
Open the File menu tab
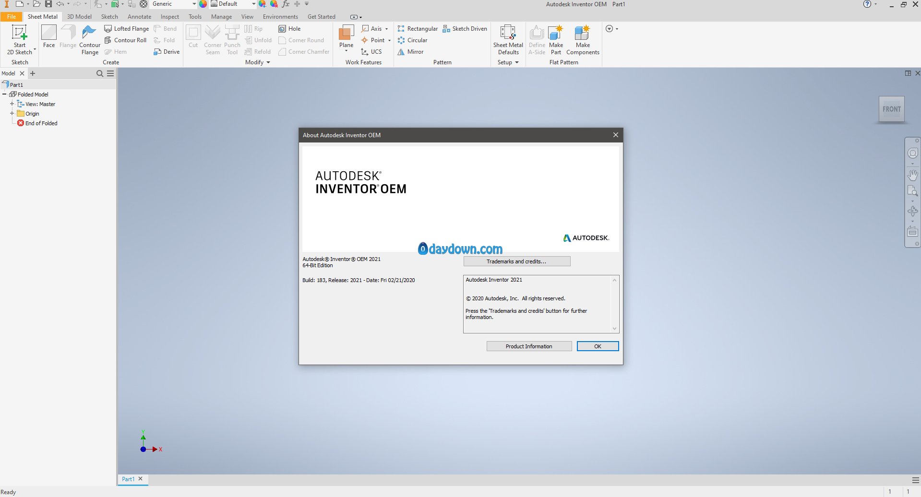pyautogui.click(x=12, y=17)
